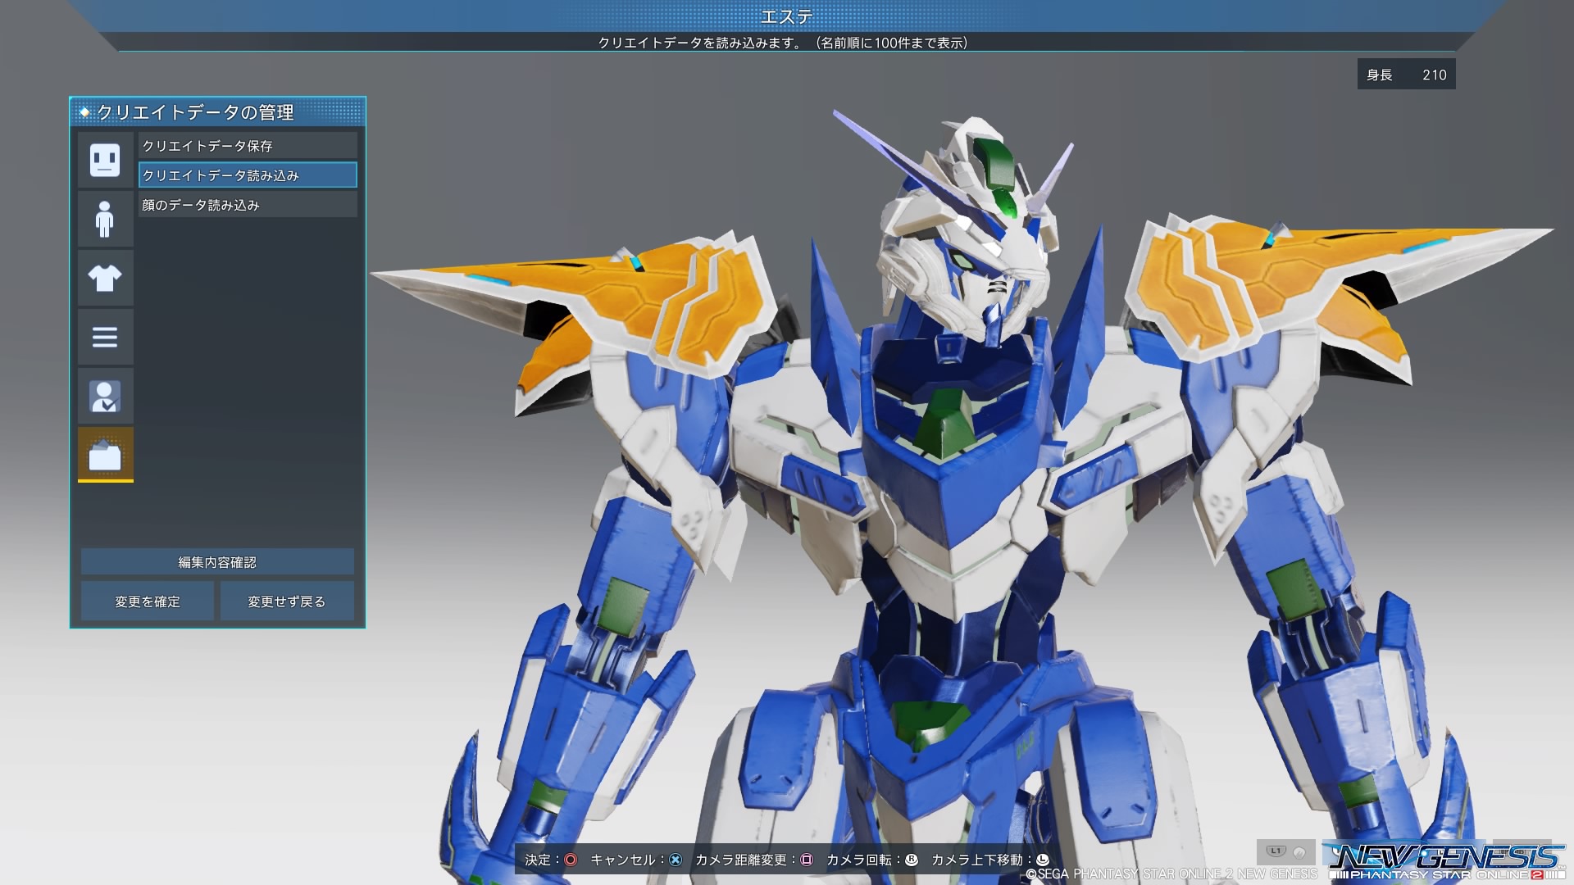The width and height of the screenshot is (1574, 885).
Task: Click the 身長 210 height display
Action: pos(1406,75)
